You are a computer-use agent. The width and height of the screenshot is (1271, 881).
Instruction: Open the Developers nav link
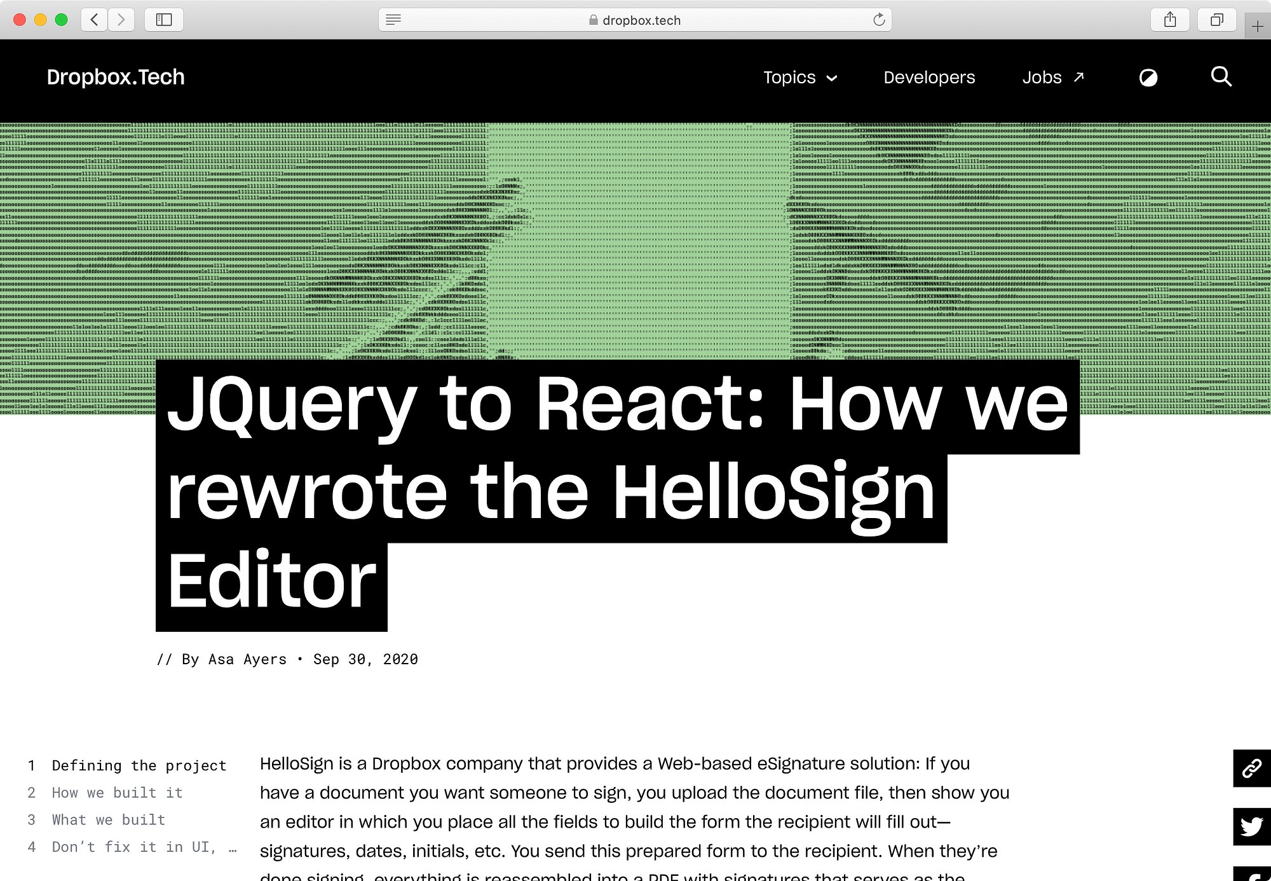(x=928, y=78)
